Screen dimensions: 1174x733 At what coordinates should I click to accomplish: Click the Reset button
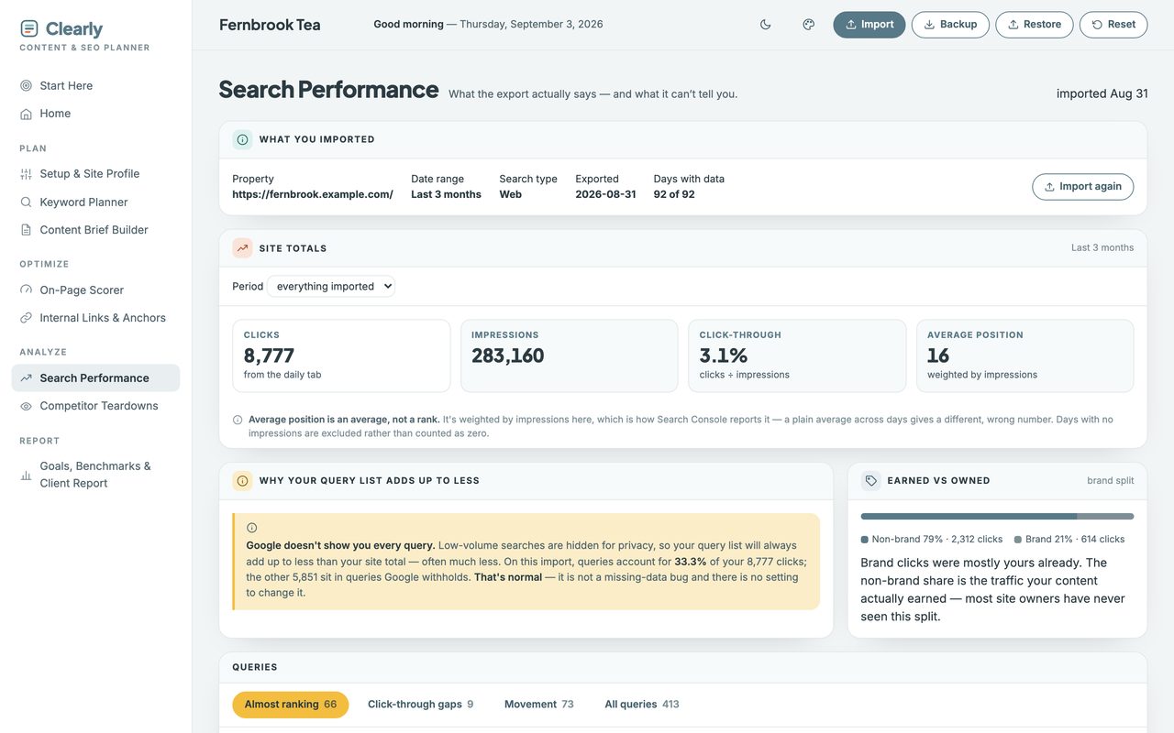click(x=1113, y=25)
